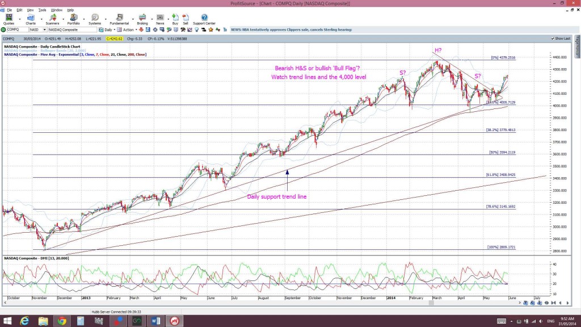This screenshot has height=327, width=581.
Task: Open Google Chrome from taskbar
Action: point(62,321)
